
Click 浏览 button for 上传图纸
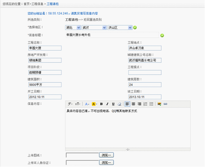point(107,155)
